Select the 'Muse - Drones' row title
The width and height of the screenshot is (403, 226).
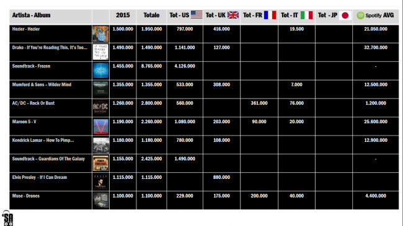[25, 196]
